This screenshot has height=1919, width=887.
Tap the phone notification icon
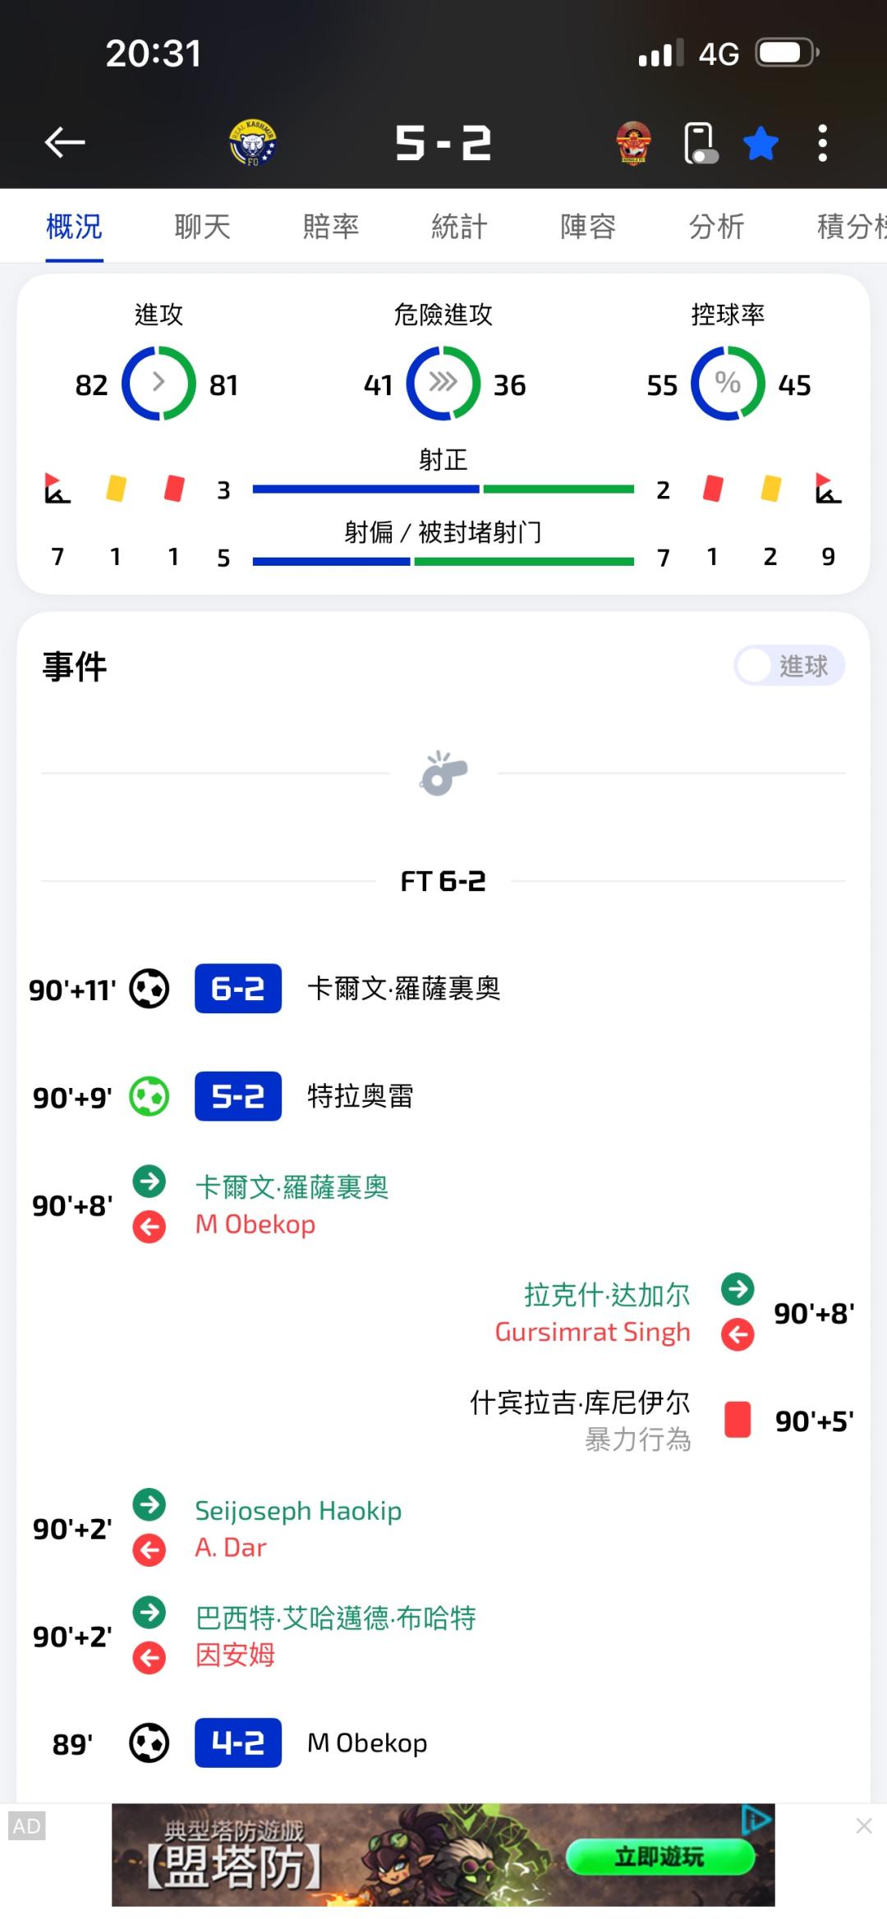click(700, 143)
